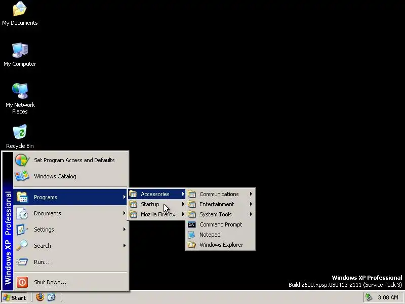Expand the Accessories submenu arrow
The image size is (405, 304).
click(183, 194)
